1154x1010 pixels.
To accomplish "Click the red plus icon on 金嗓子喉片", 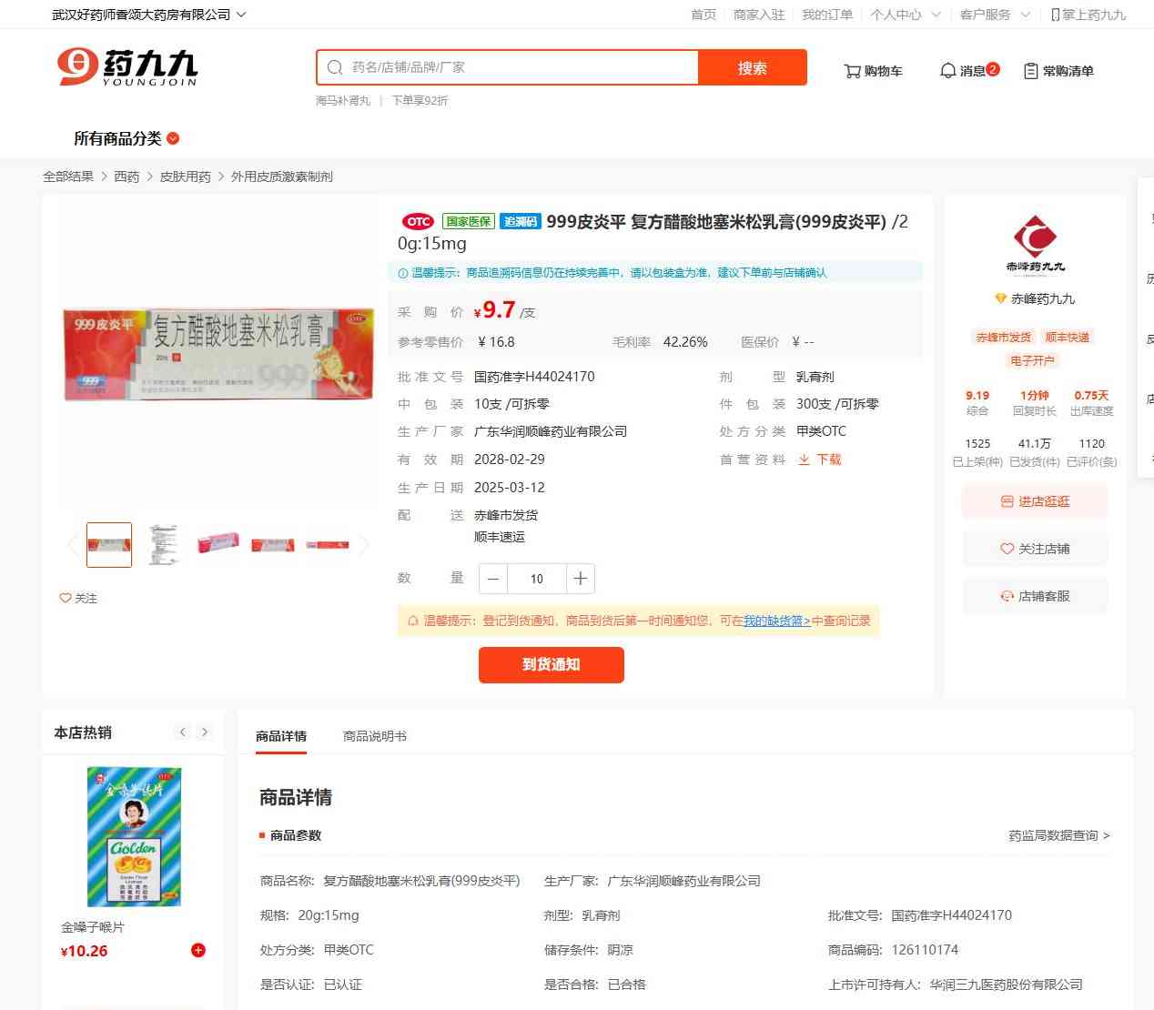I will (x=198, y=950).
